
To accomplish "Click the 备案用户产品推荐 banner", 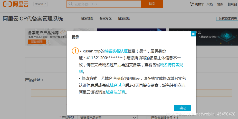I will point(46,37).
